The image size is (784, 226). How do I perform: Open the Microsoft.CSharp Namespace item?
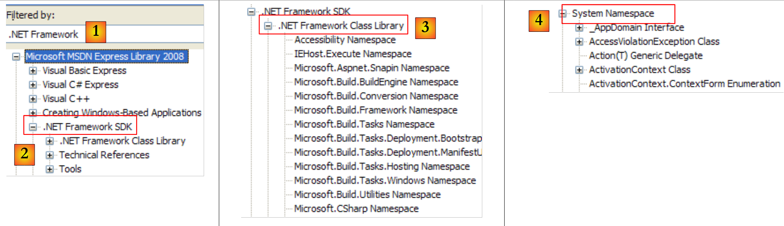click(356, 209)
